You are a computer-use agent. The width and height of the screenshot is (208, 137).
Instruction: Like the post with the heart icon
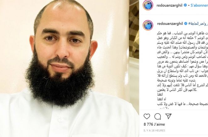147,116
